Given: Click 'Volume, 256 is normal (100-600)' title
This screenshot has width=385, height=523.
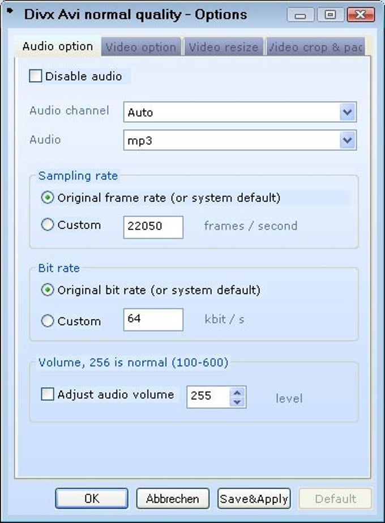Looking at the screenshot, I should click(133, 362).
